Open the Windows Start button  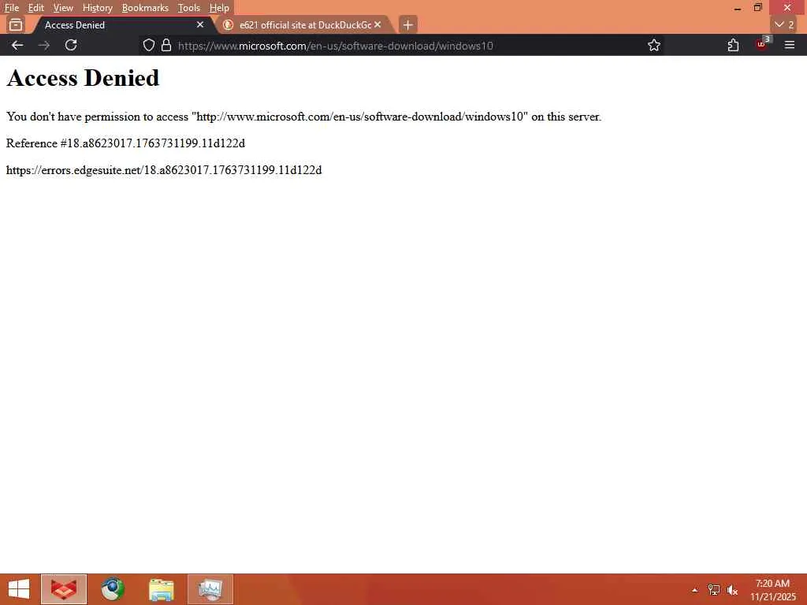click(19, 589)
